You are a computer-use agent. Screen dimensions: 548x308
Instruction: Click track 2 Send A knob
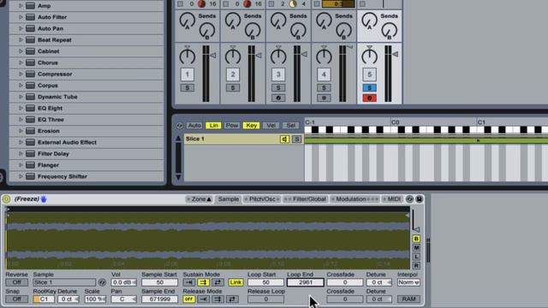click(x=233, y=21)
